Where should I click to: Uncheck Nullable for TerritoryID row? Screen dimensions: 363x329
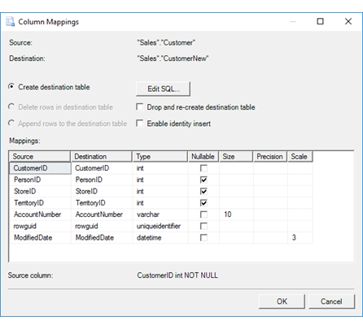(203, 203)
